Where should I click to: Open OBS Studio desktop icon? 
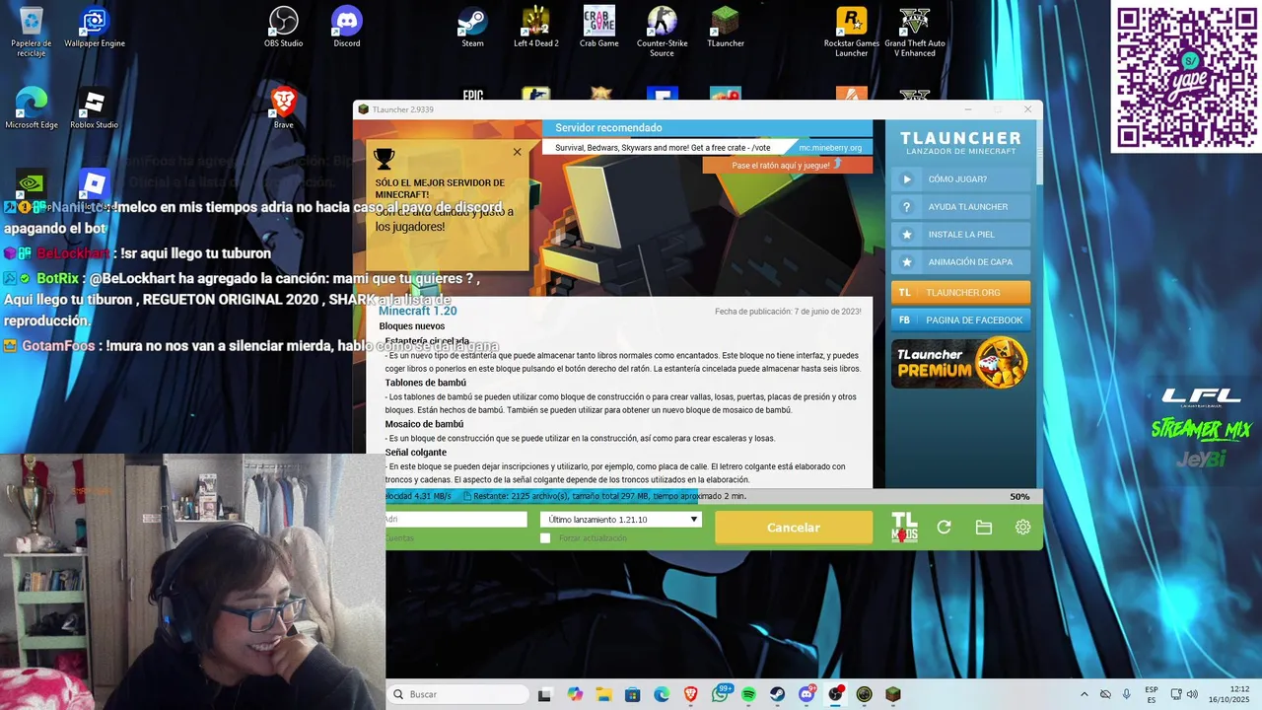284,28
